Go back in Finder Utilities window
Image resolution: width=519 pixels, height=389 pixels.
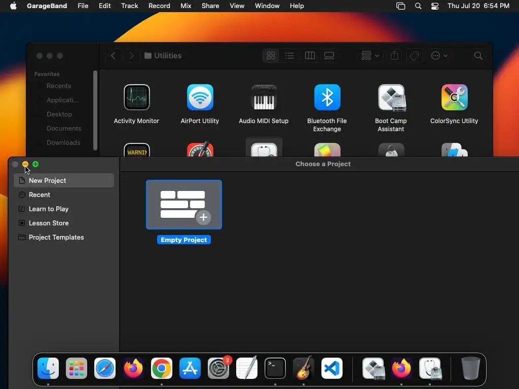(x=113, y=56)
